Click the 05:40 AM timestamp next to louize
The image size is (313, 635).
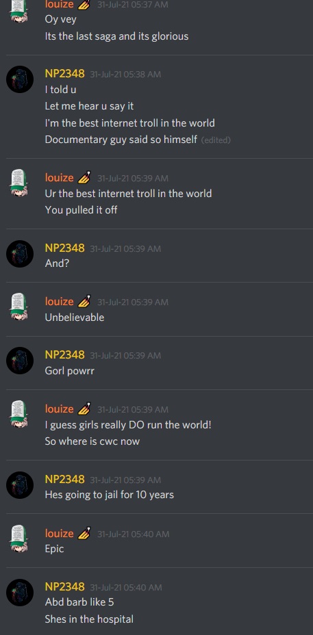point(133,534)
